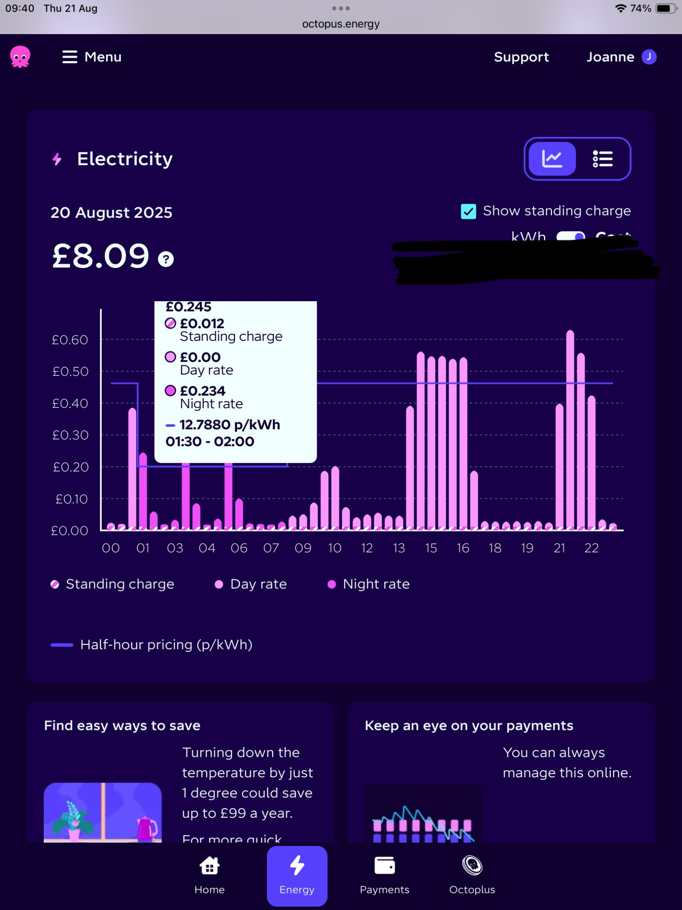Viewport: 682px width, 910px height.
Task: Switch to list view icon
Action: point(603,159)
